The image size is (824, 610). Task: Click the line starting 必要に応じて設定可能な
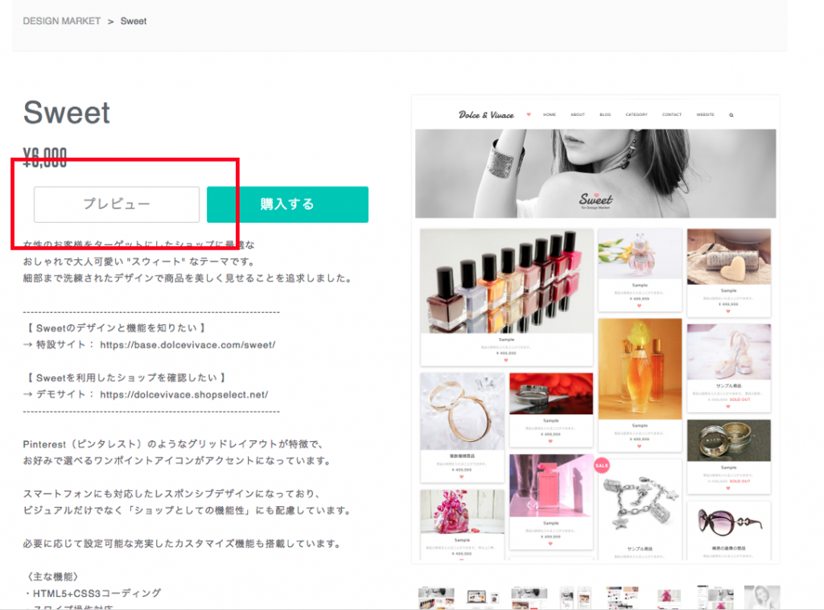pyautogui.click(x=183, y=544)
